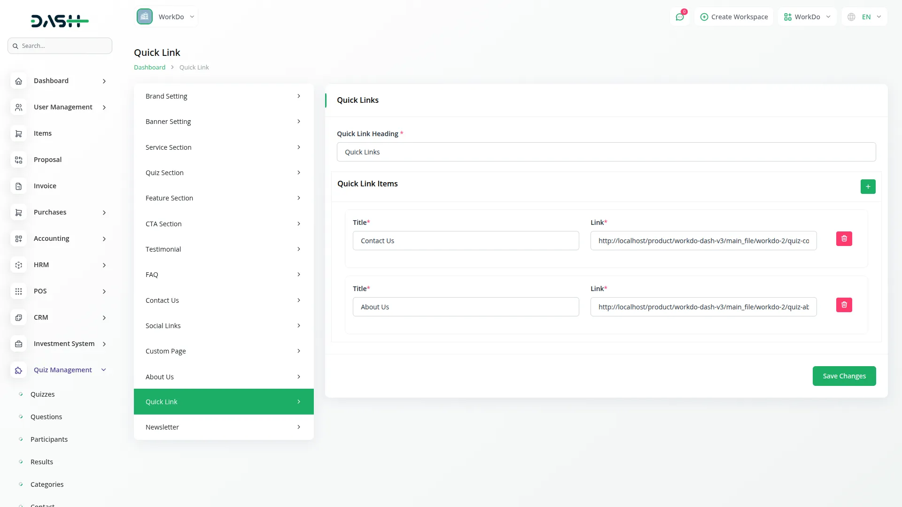Collapse the Quiz Management menu
The width and height of the screenshot is (902, 507).
[103, 370]
